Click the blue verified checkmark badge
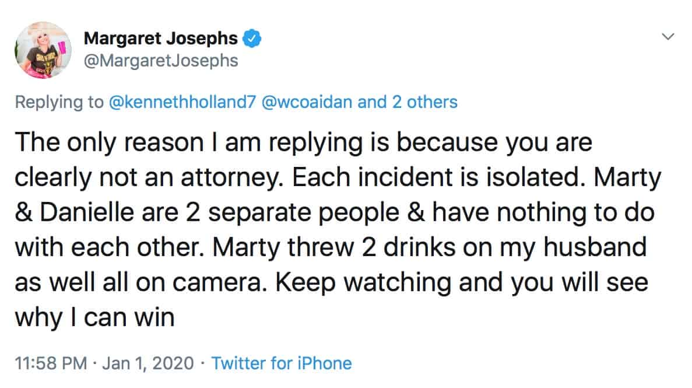 click(252, 39)
